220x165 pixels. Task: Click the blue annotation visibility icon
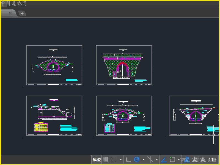point(187,159)
